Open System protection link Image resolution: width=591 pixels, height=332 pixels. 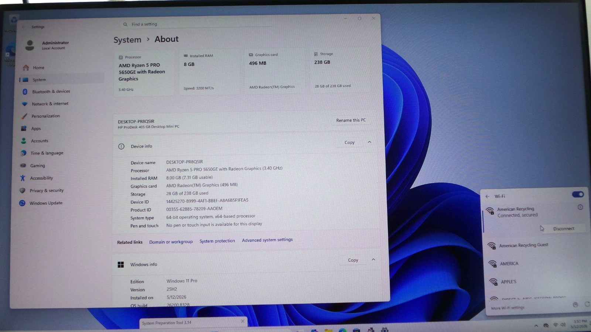point(217,241)
